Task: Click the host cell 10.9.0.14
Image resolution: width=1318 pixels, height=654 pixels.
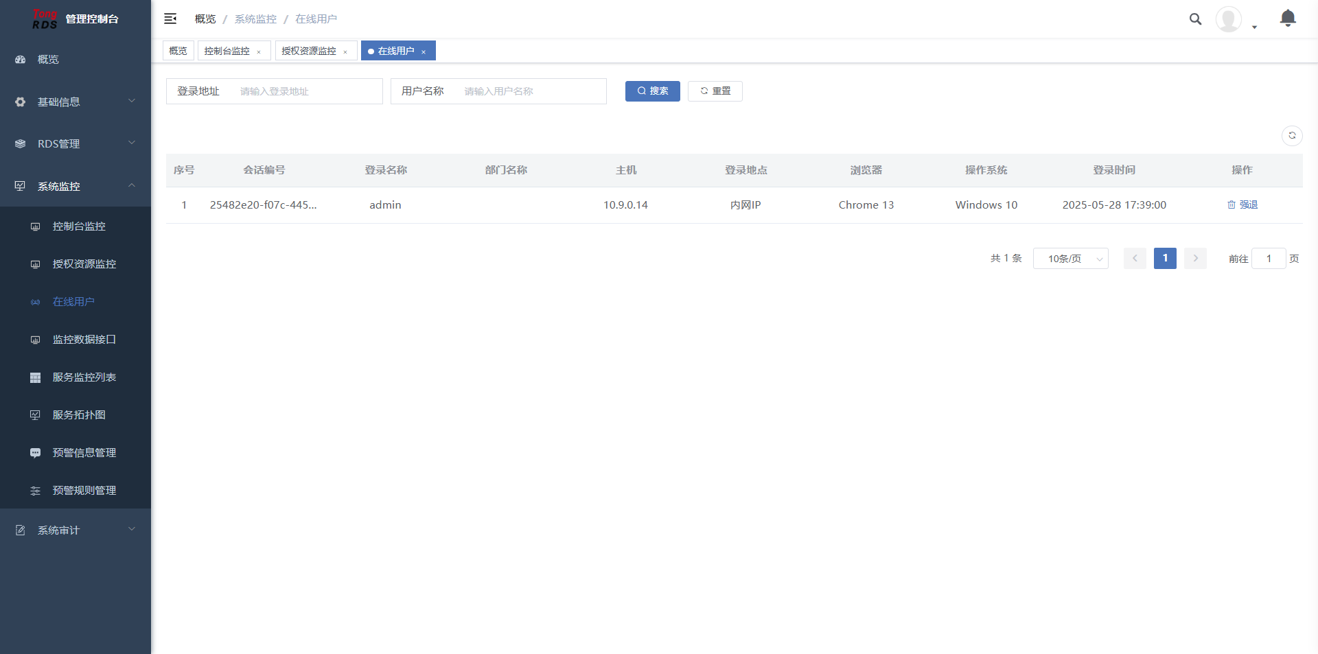Action: [625, 205]
